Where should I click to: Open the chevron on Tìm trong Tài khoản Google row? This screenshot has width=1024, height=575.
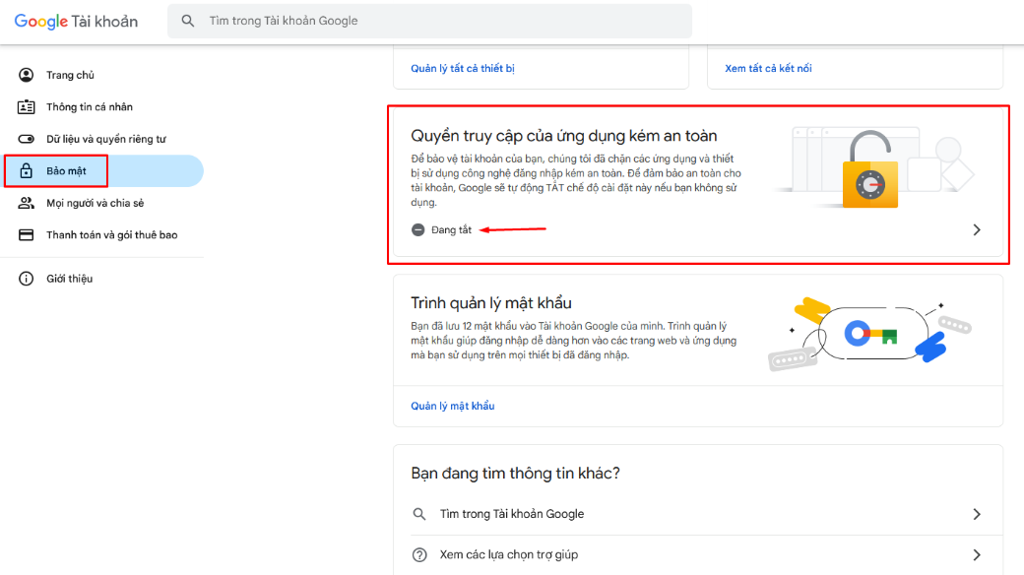click(x=976, y=513)
